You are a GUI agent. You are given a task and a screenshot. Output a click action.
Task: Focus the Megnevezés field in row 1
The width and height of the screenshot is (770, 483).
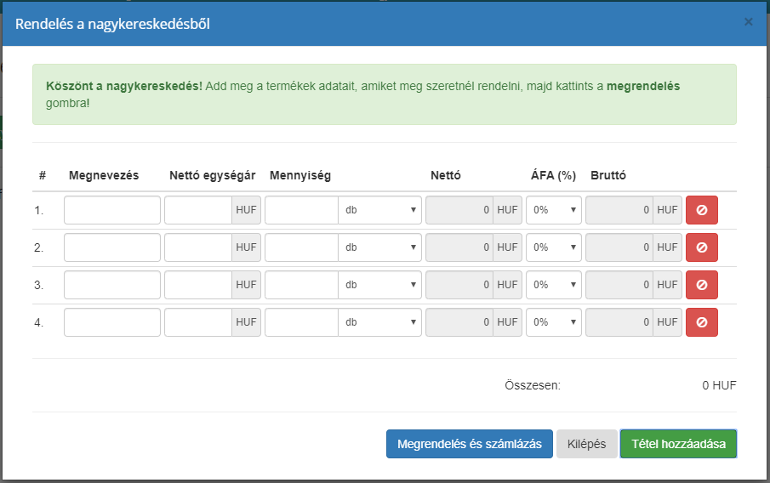112,210
